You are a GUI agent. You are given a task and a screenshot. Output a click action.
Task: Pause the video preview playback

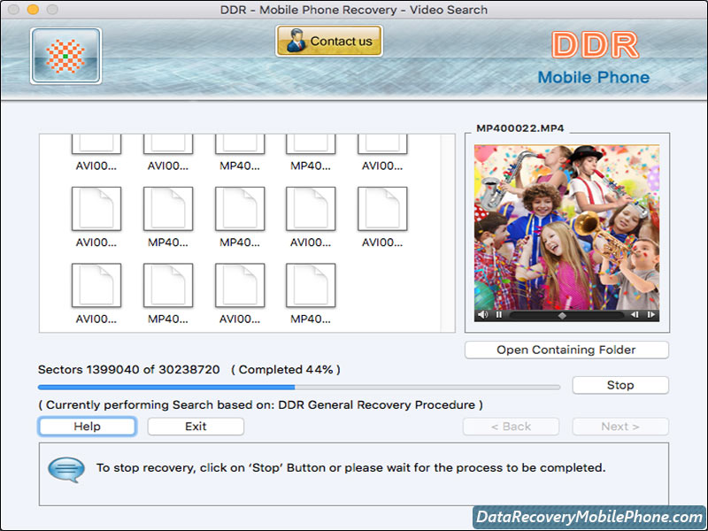498,314
